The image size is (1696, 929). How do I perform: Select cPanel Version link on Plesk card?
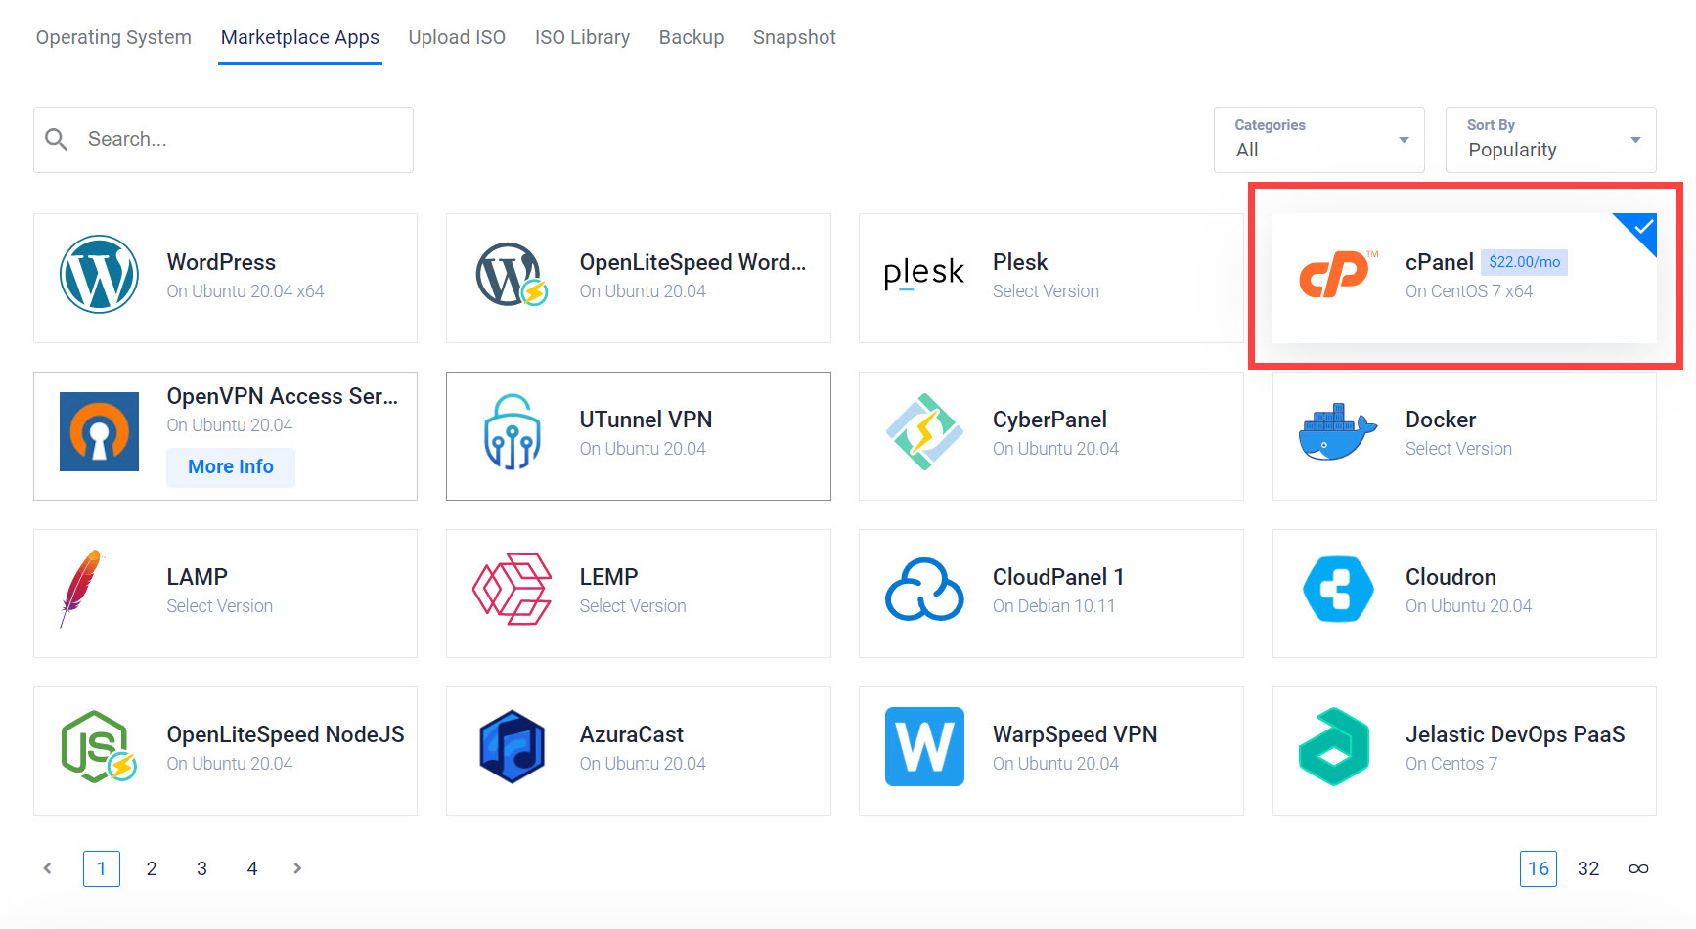[x=1046, y=290]
